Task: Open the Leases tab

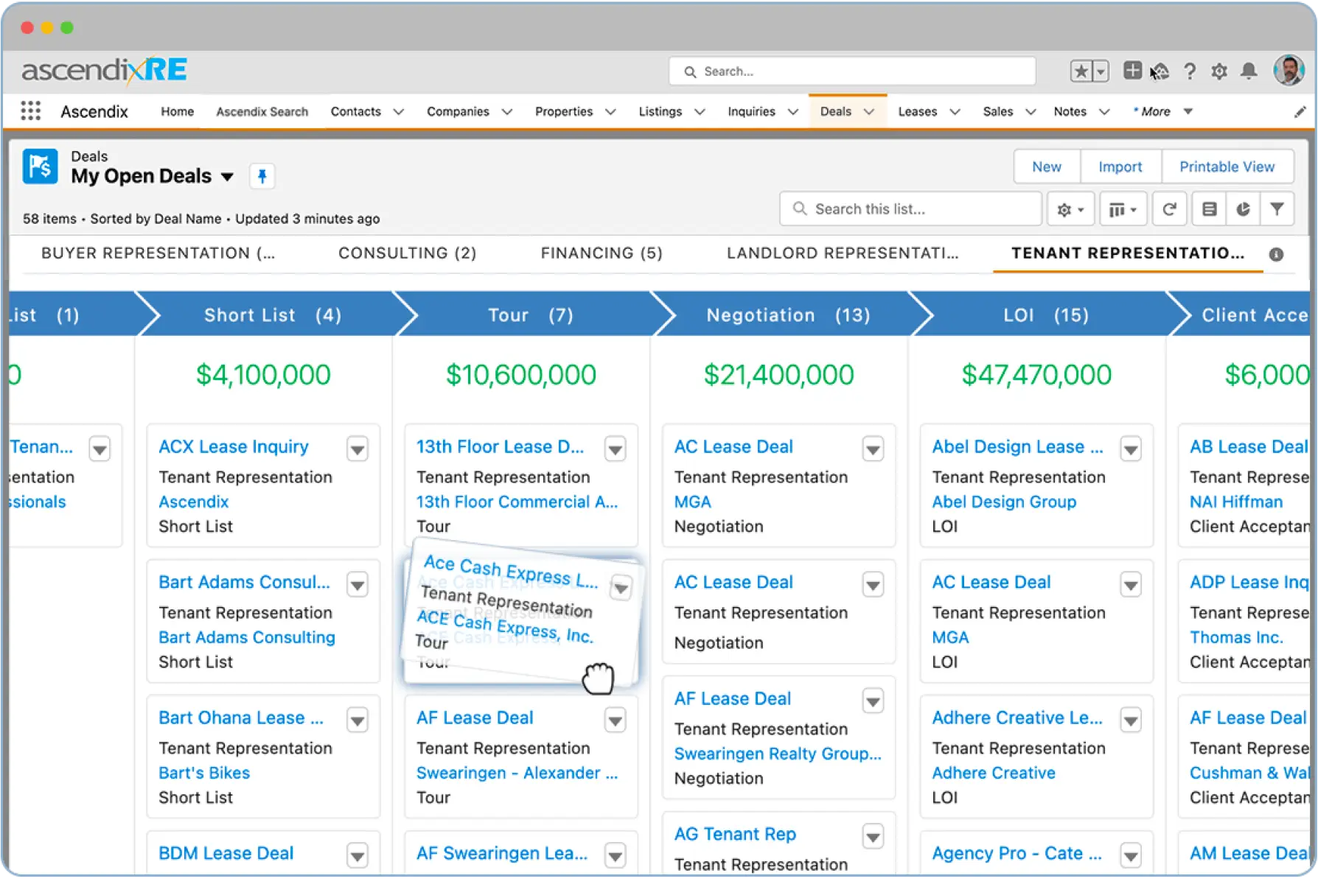Action: click(917, 111)
